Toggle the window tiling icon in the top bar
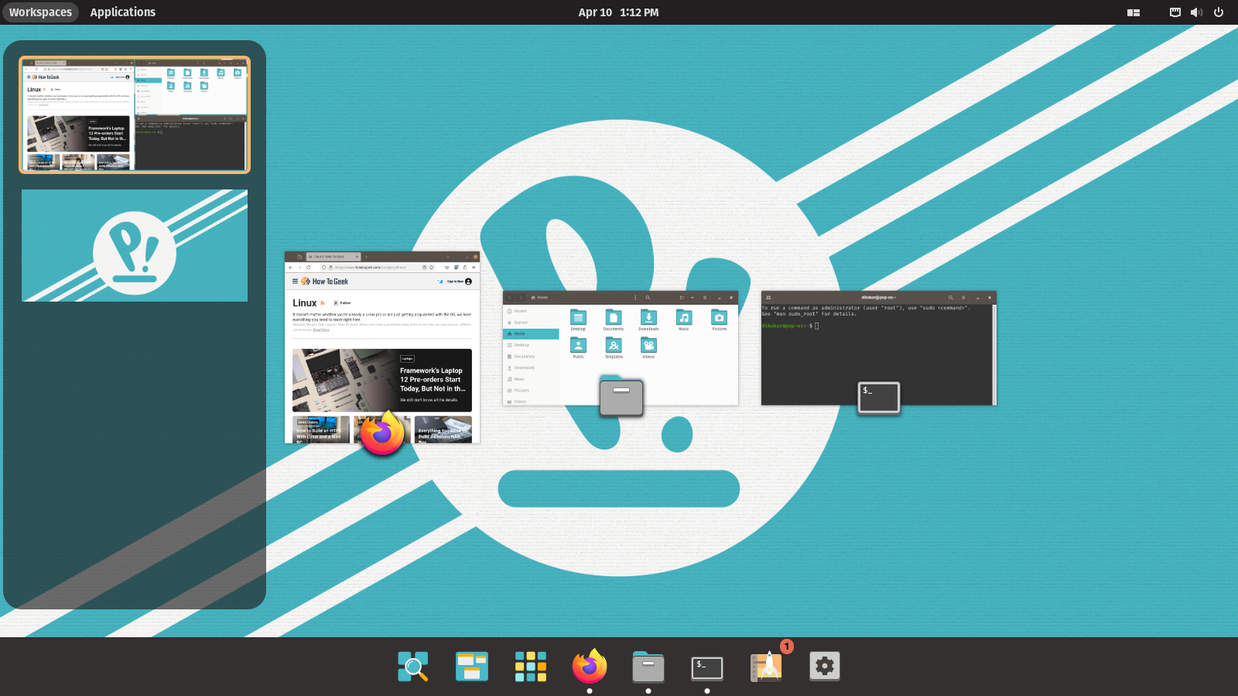 tap(1134, 12)
